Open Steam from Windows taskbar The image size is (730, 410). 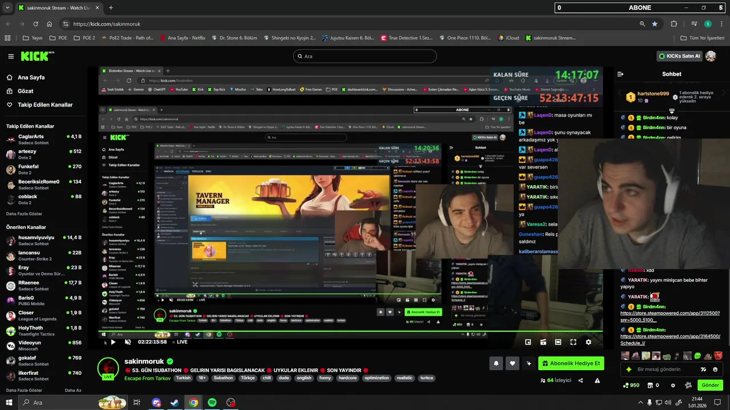click(175, 403)
